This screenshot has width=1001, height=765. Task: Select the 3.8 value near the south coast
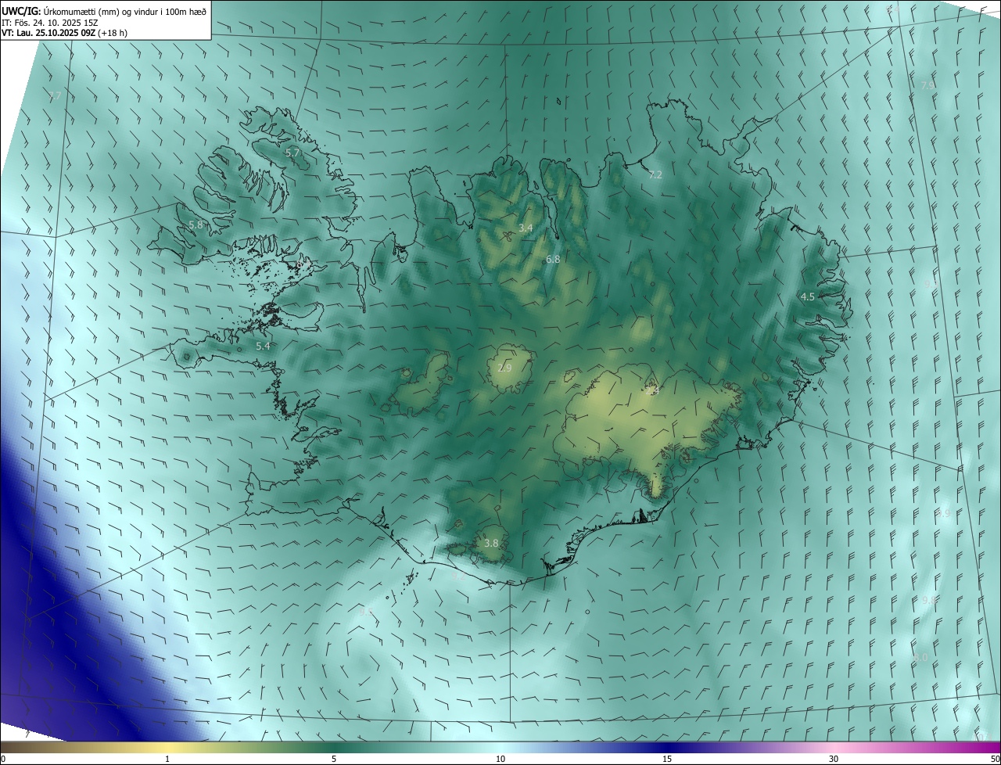(491, 543)
